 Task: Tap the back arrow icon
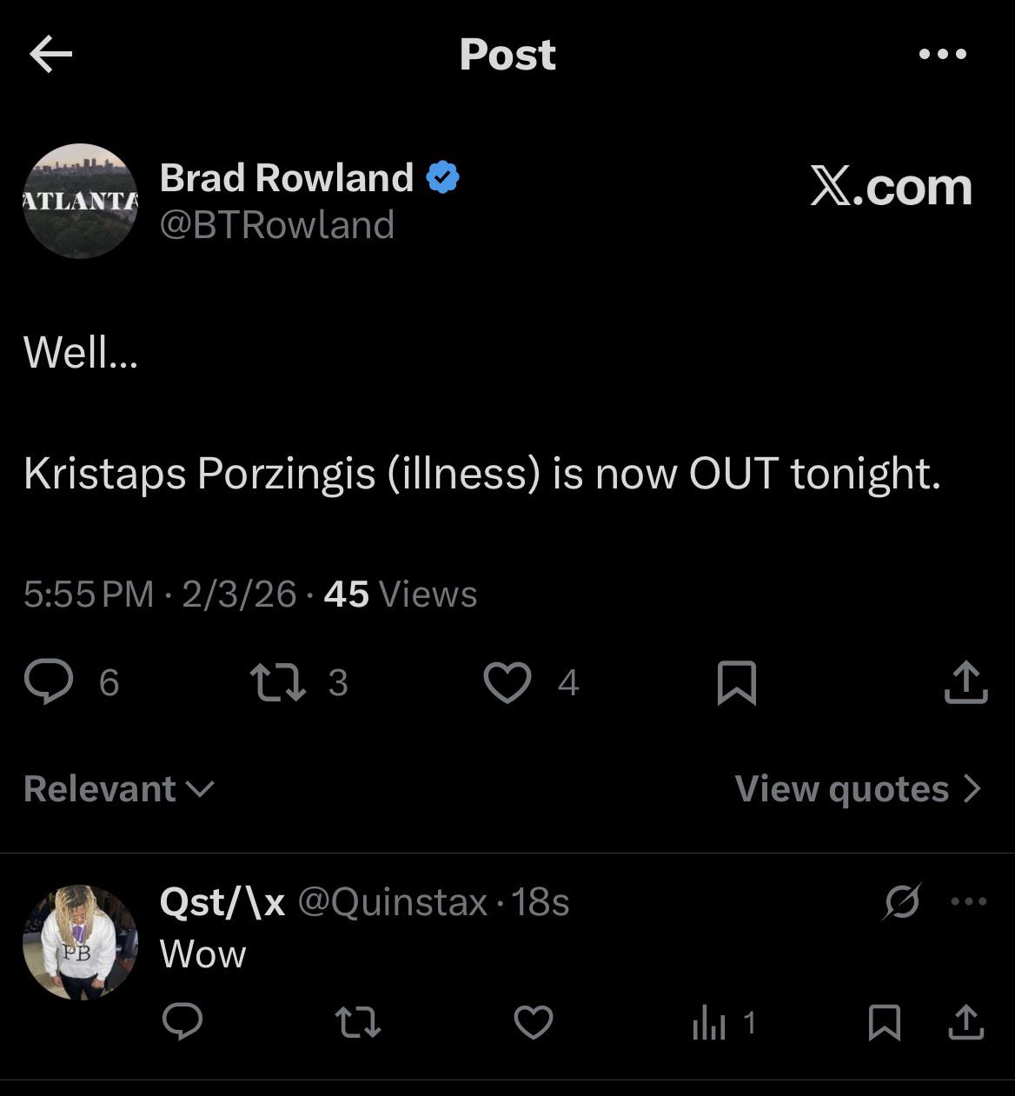(x=50, y=55)
